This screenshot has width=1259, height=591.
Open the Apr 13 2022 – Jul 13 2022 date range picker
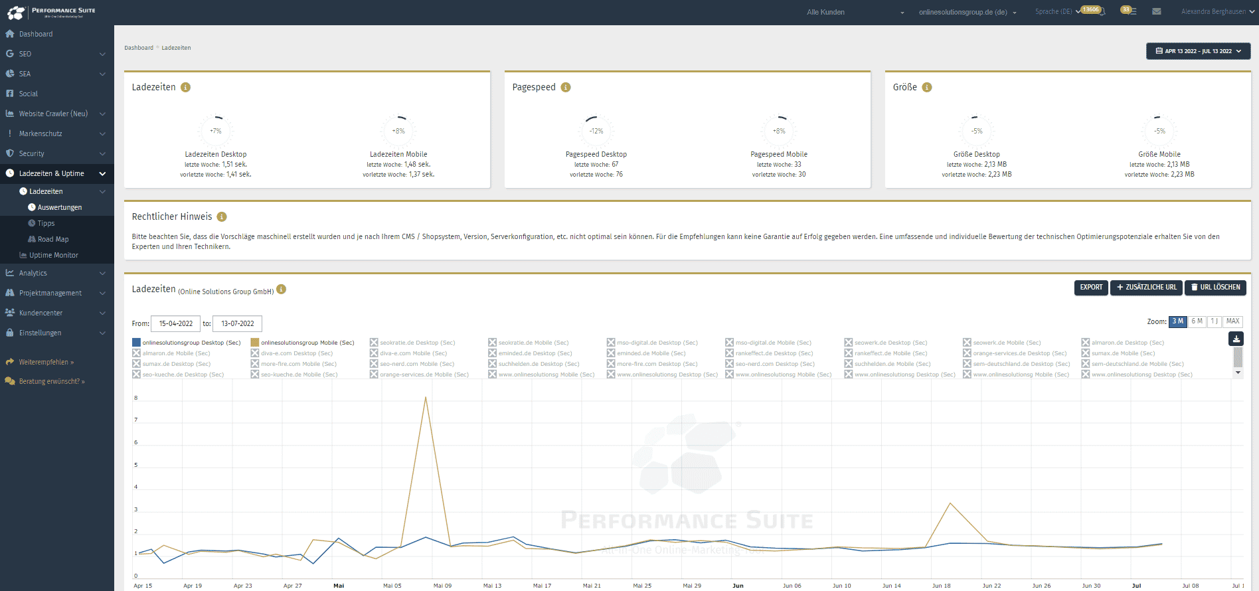(1198, 51)
